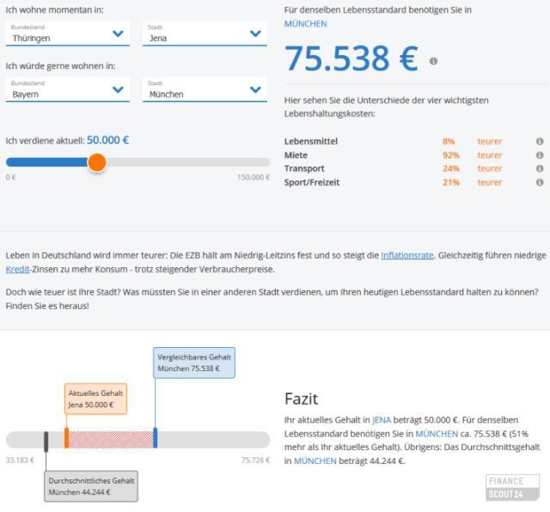Click the 'Miete' row label
Viewport: 550px width, 512px height.
click(296, 155)
